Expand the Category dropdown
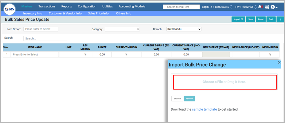 click(x=122, y=29)
